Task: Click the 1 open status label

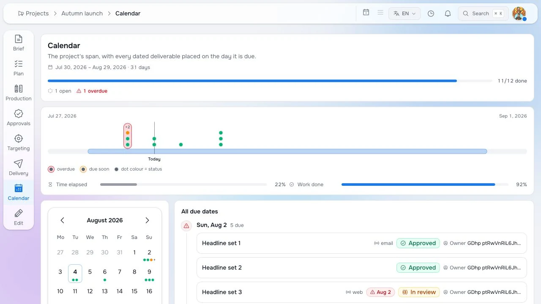Action: point(60,91)
